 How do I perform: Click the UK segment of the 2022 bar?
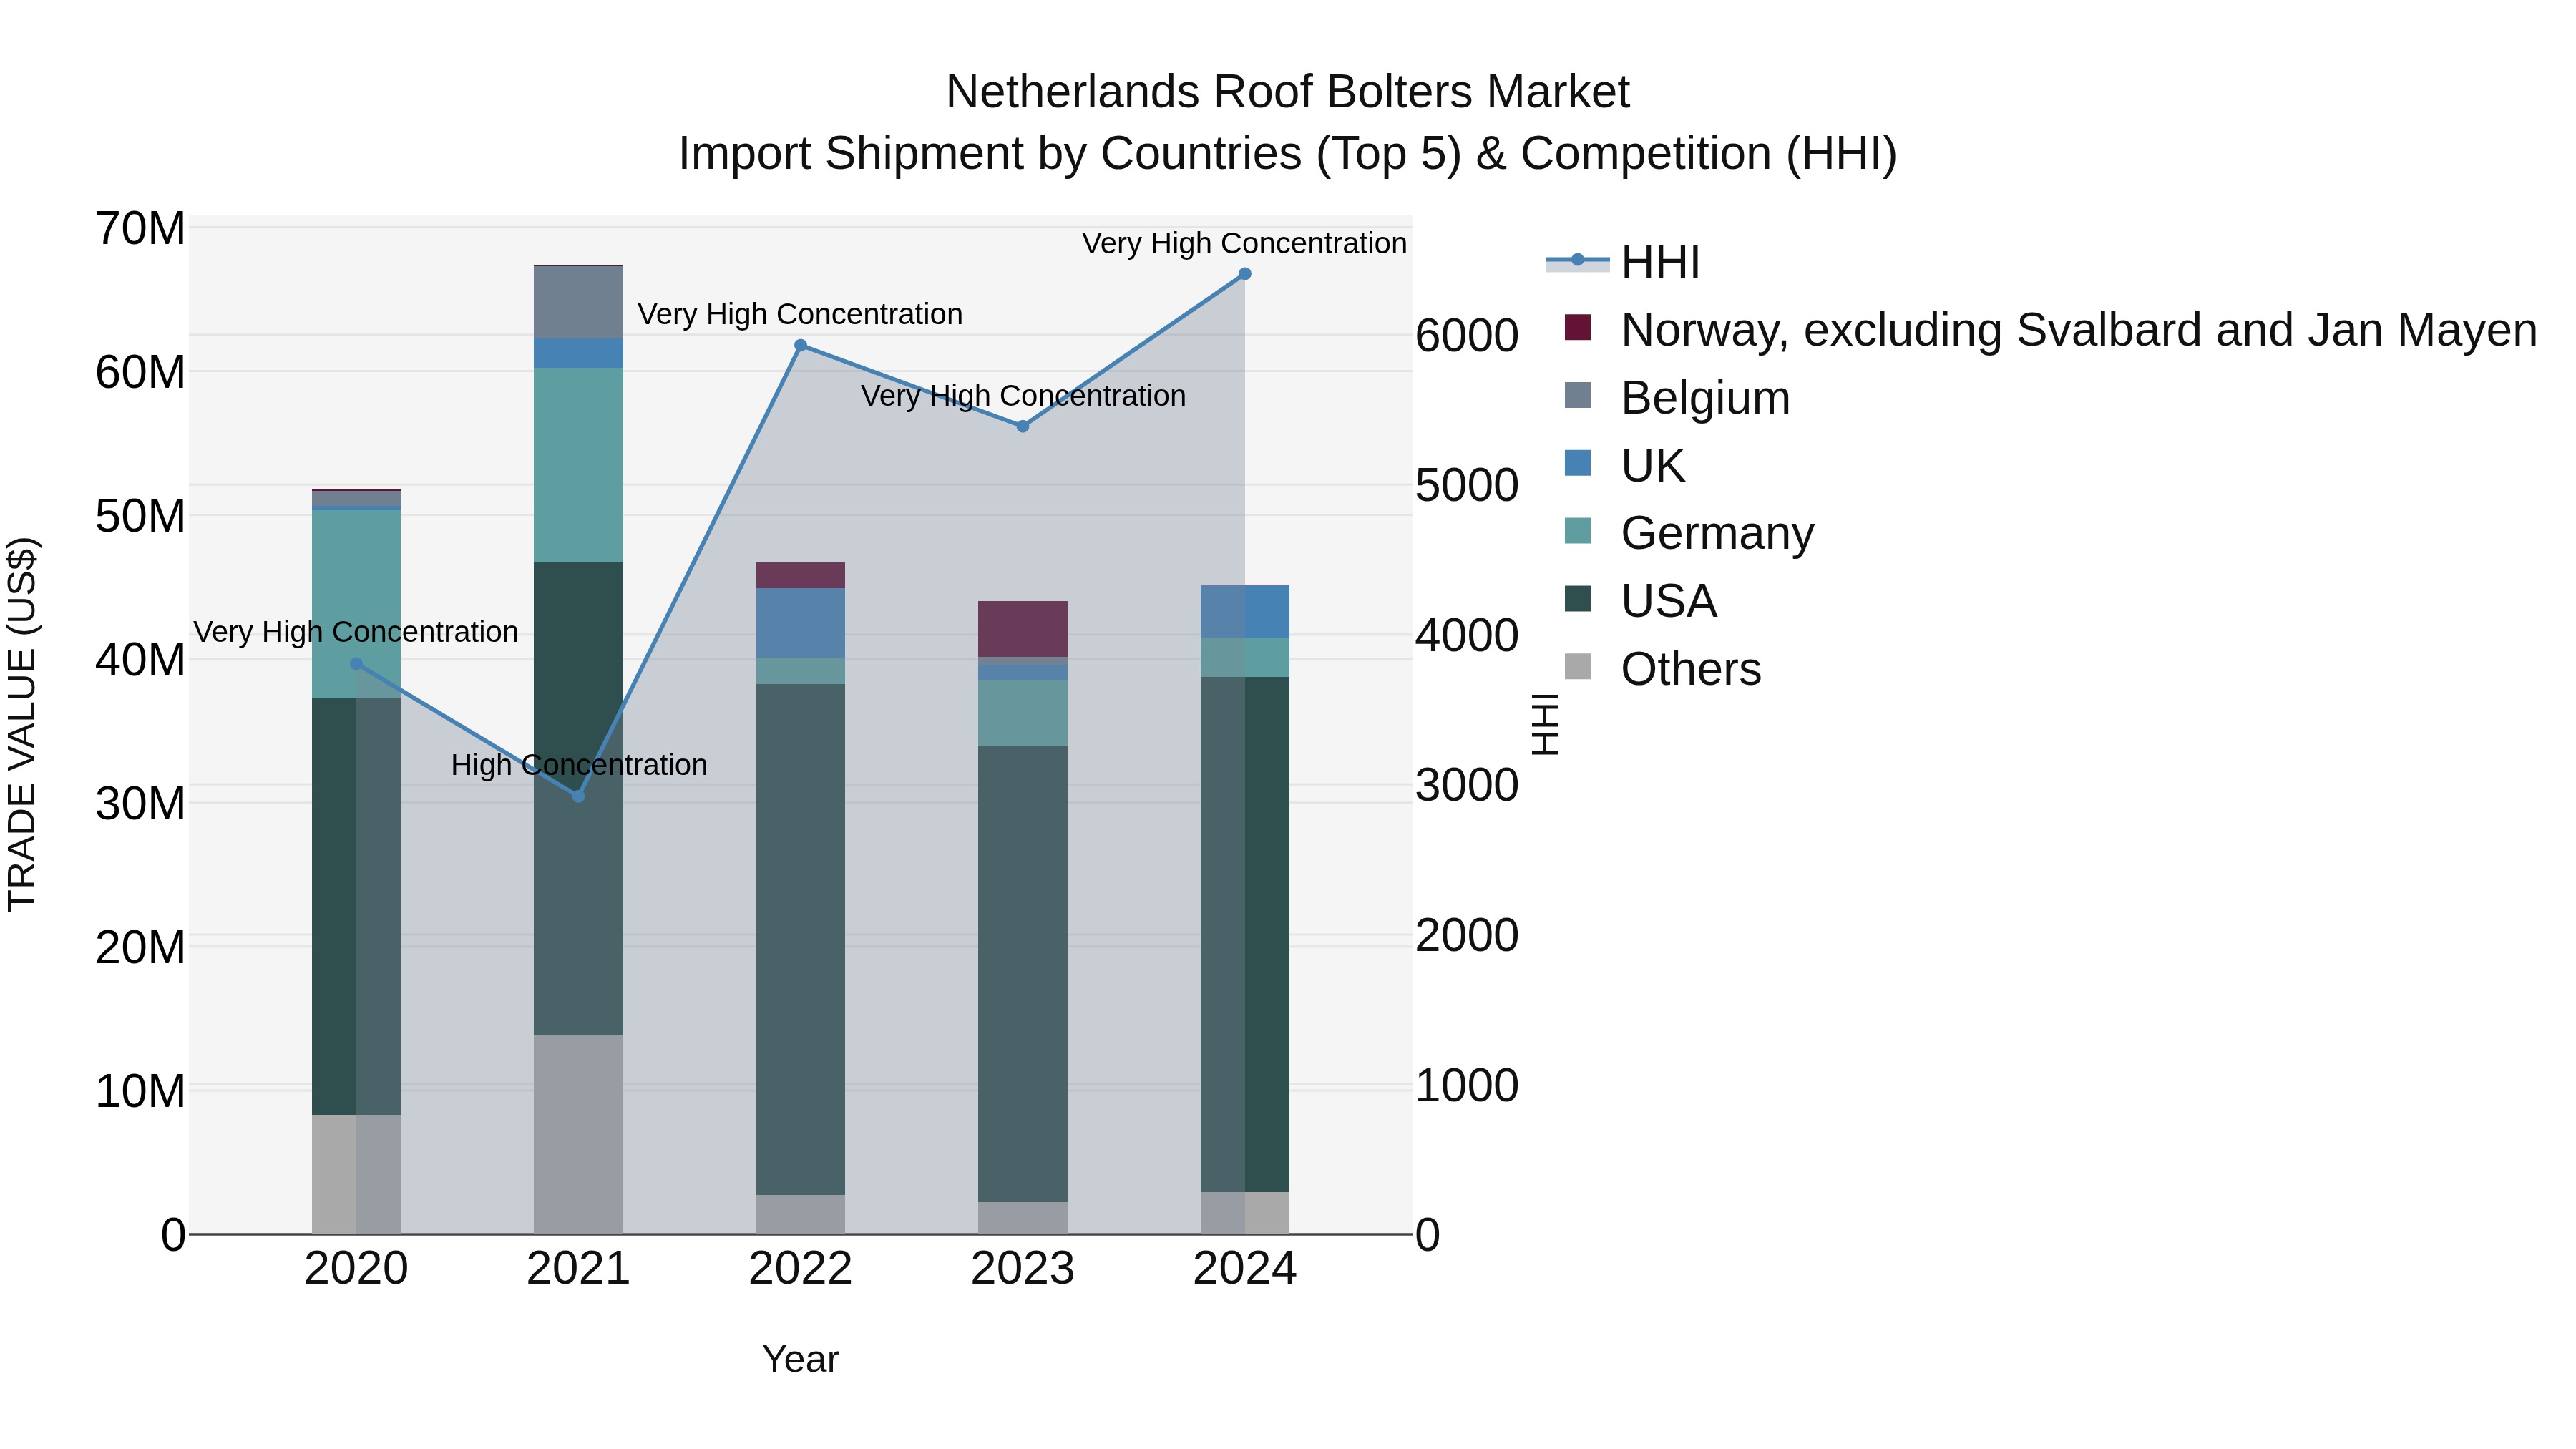pyautogui.click(x=800, y=623)
